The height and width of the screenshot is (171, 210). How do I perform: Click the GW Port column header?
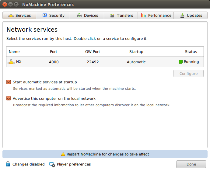(93, 52)
